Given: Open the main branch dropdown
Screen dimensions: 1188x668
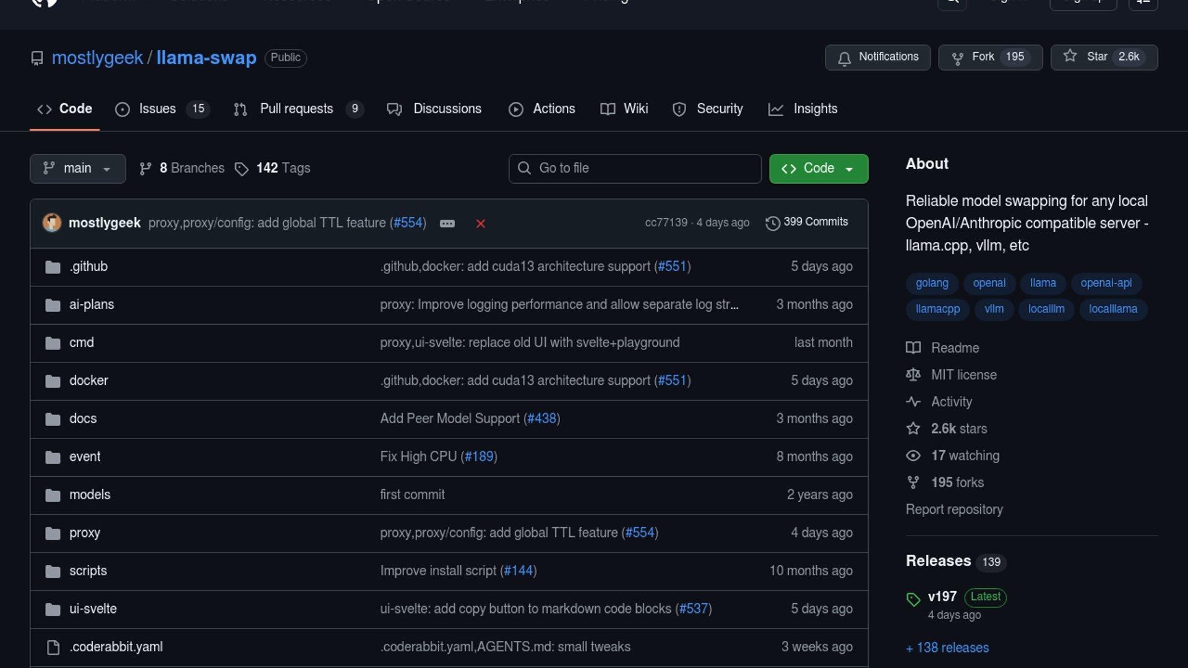Looking at the screenshot, I should pyautogui.click(x=77, y=169).
